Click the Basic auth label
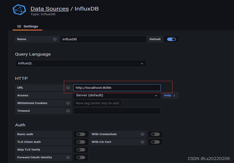Screen dimensions: 234x163 [25, 134]
